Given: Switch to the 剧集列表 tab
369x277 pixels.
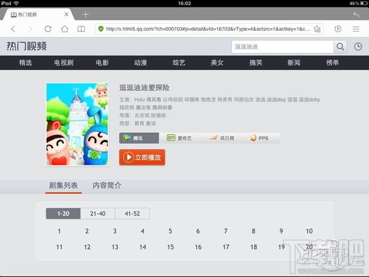Looking at the screenshot, I should tap(63, 186).
